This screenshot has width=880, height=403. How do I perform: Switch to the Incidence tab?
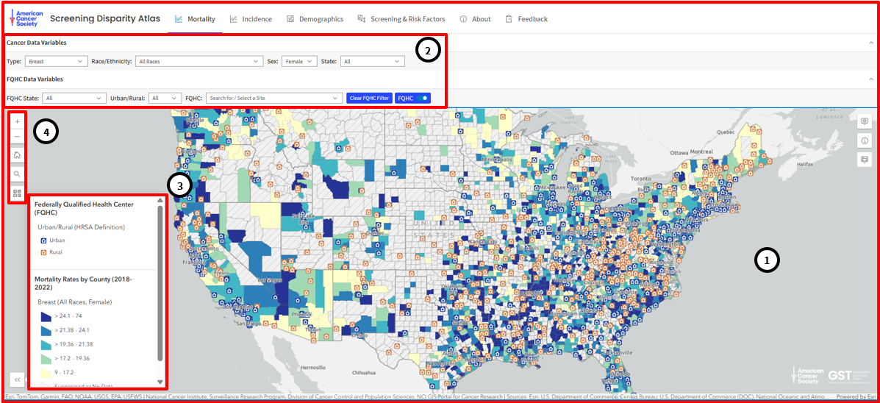pyautogui.click(x=251, y=19)
